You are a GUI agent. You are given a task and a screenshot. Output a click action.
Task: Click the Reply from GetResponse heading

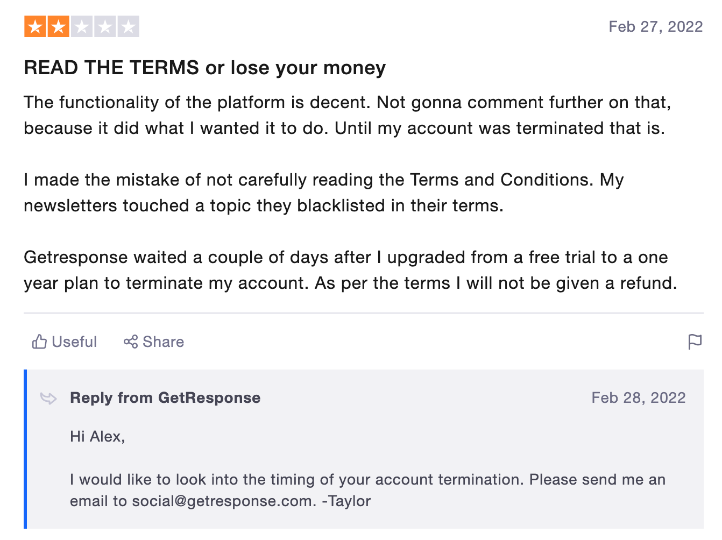point(165,398)
